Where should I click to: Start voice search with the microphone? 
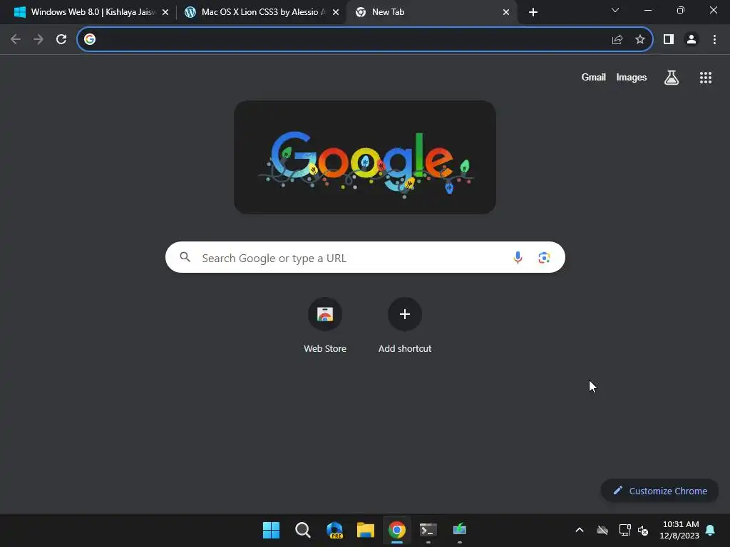pos(518,257)
